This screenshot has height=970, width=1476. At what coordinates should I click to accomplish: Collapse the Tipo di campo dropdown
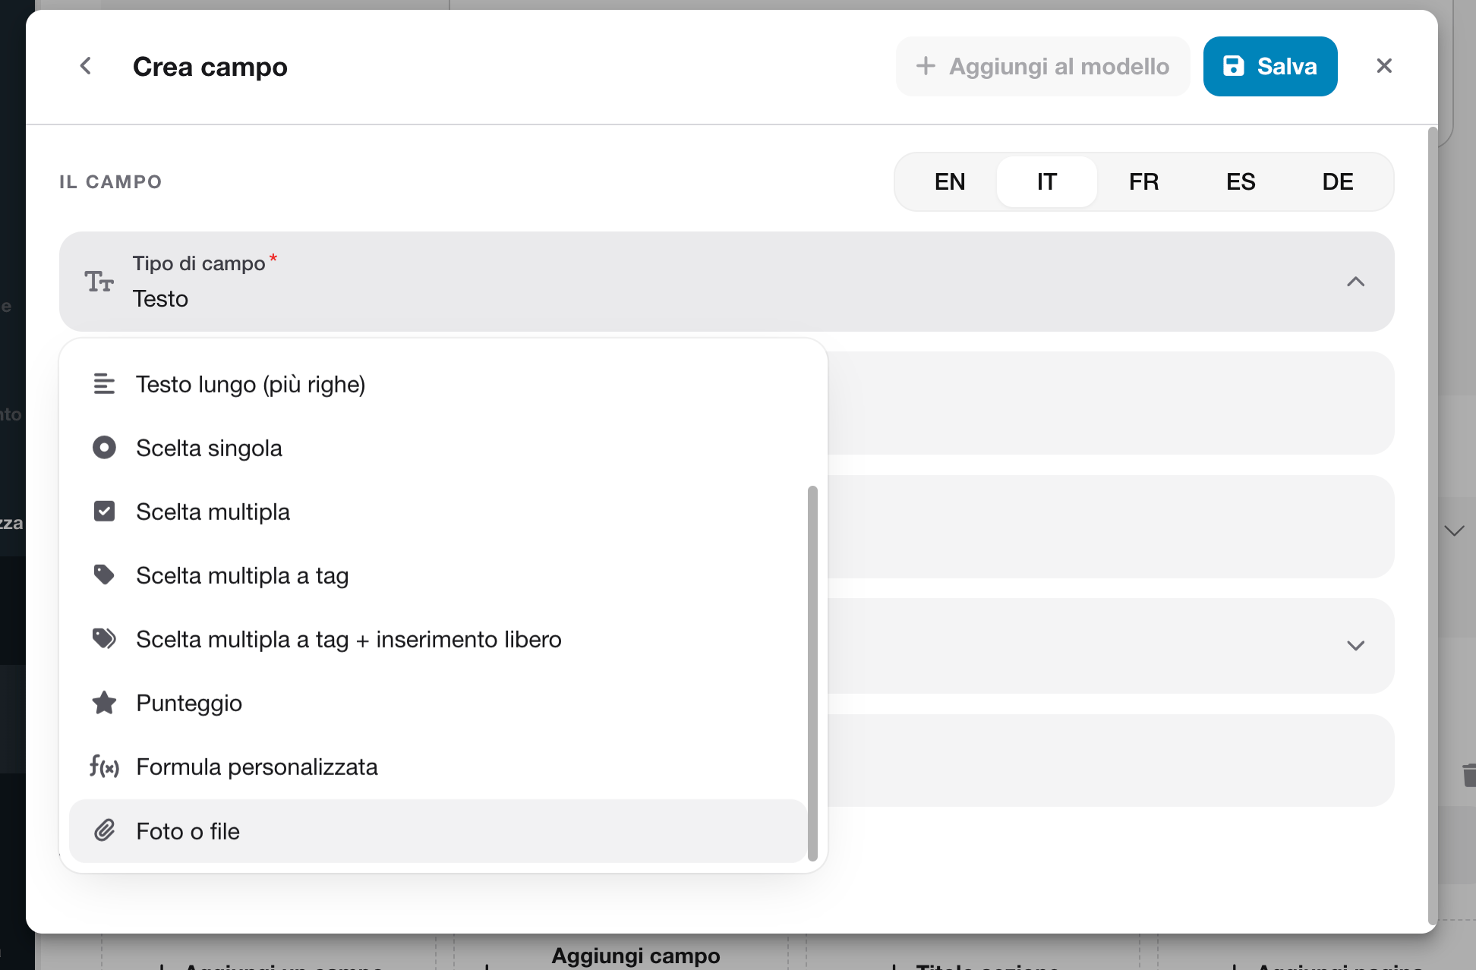pyautogui.click(x=727, y=282)
